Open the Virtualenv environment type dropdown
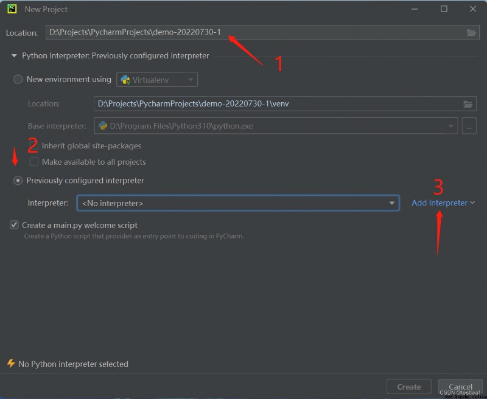The image size is (487, 399). point(157,80)
